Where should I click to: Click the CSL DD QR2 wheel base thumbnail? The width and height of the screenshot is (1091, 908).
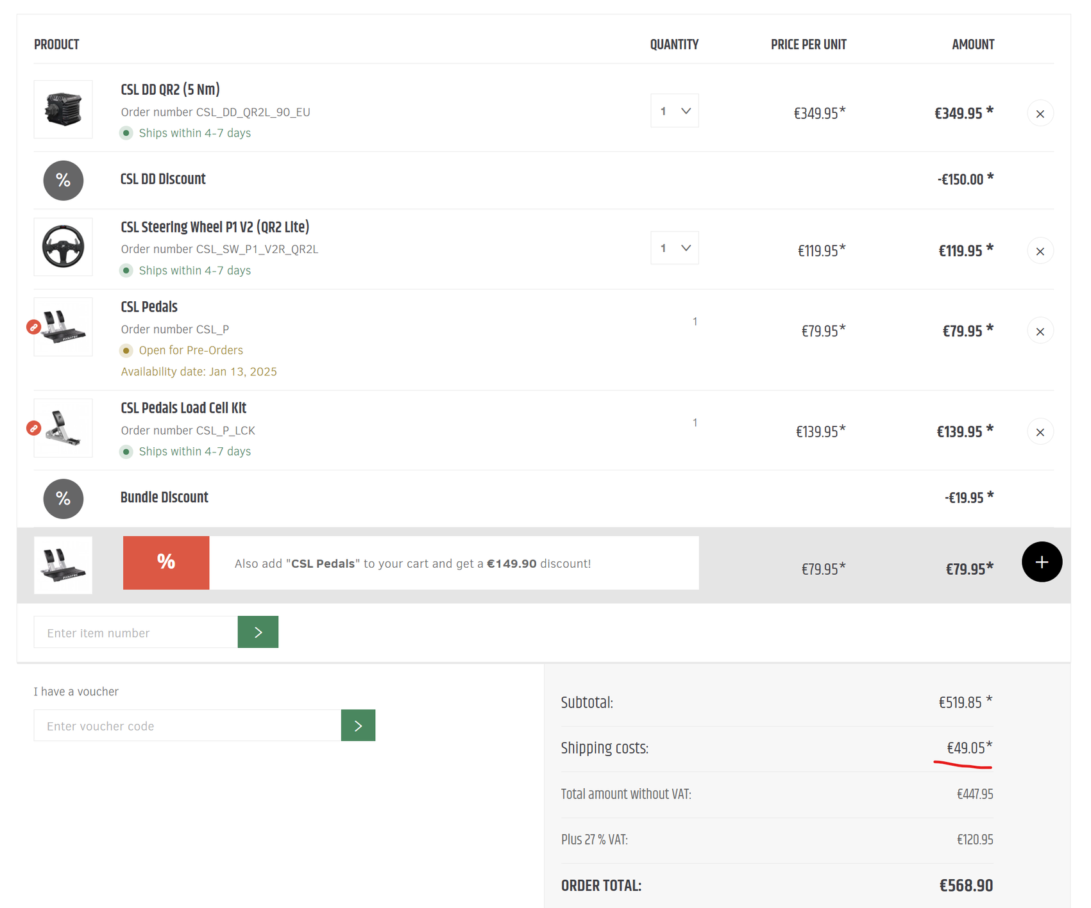click(63, 109)
